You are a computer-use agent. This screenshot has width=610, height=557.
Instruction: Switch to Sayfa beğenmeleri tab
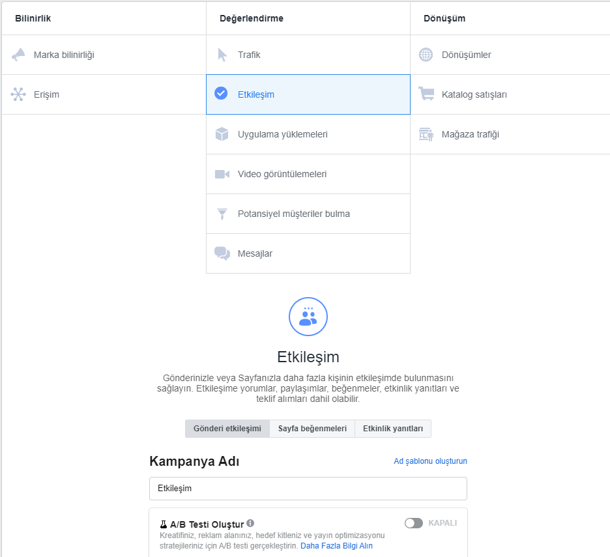tap(312, 429)
